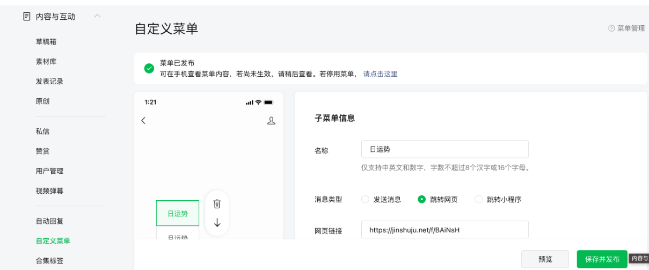Image resolution: width=649 pixels, height=270 pixels.
Task: Click the 预览 button
Action: coord(545,259)
